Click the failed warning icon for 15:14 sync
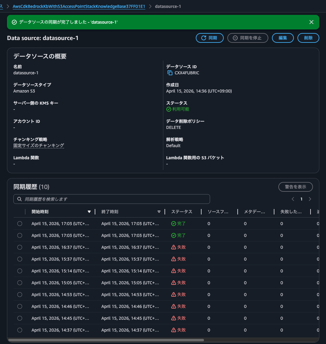The image size is (326, 344). [174, 271]
